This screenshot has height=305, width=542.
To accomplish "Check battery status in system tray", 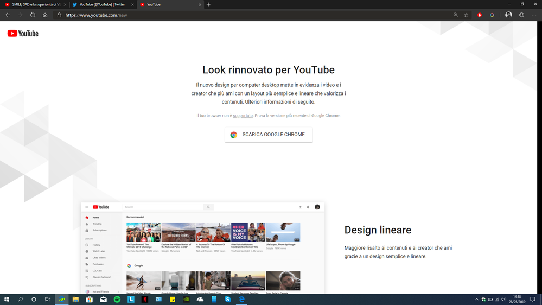I will 490,300.
